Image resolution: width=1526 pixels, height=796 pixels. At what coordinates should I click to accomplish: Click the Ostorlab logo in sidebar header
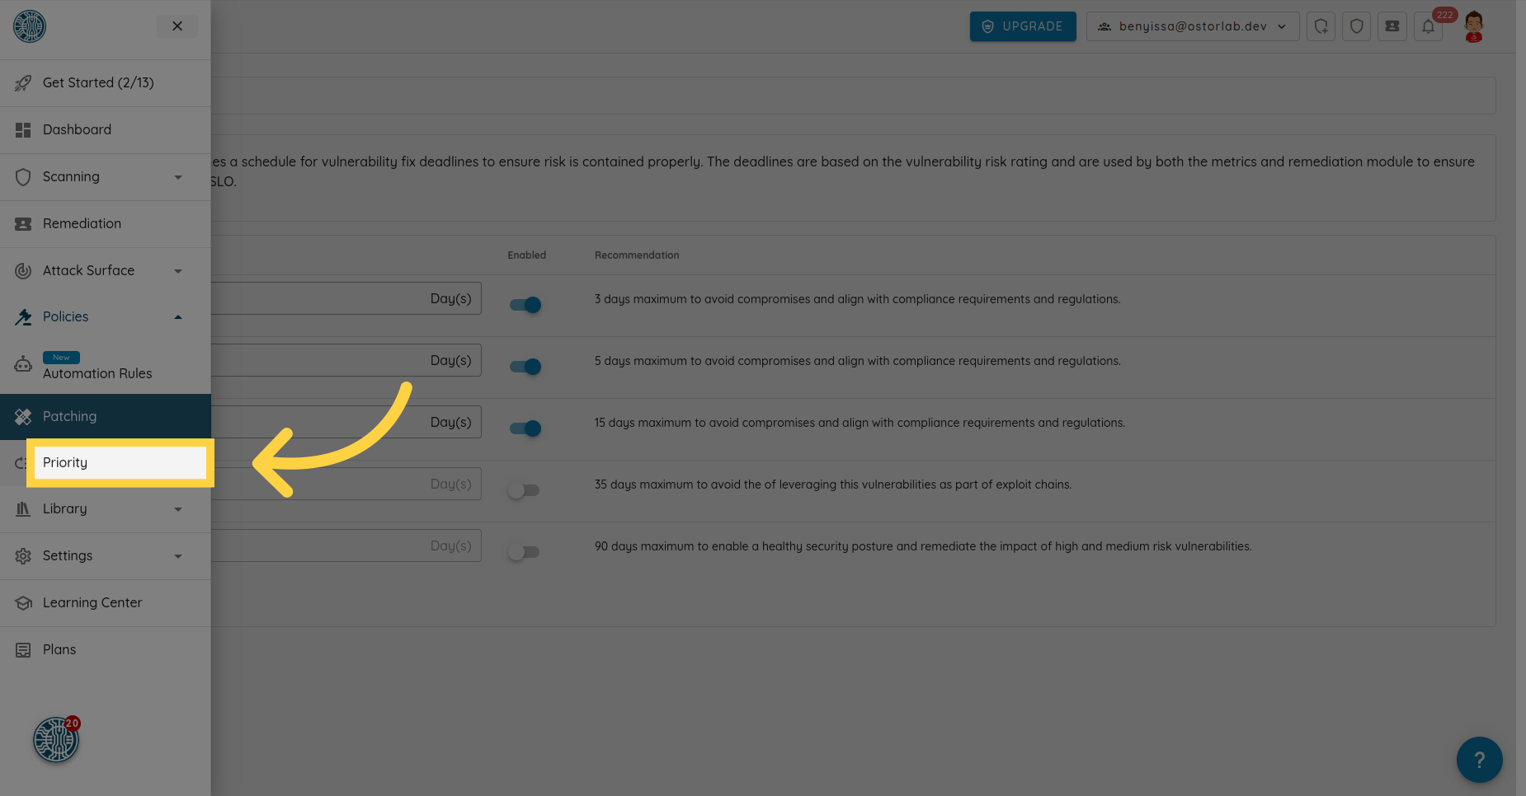30,26
